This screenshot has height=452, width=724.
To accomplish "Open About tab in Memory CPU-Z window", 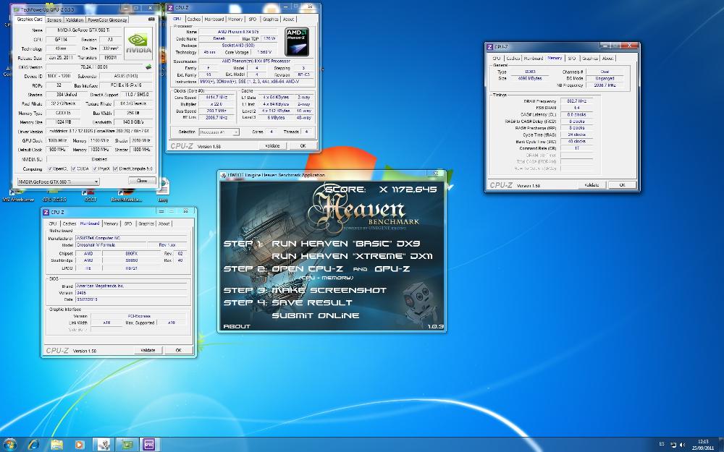I will [607, 59].
